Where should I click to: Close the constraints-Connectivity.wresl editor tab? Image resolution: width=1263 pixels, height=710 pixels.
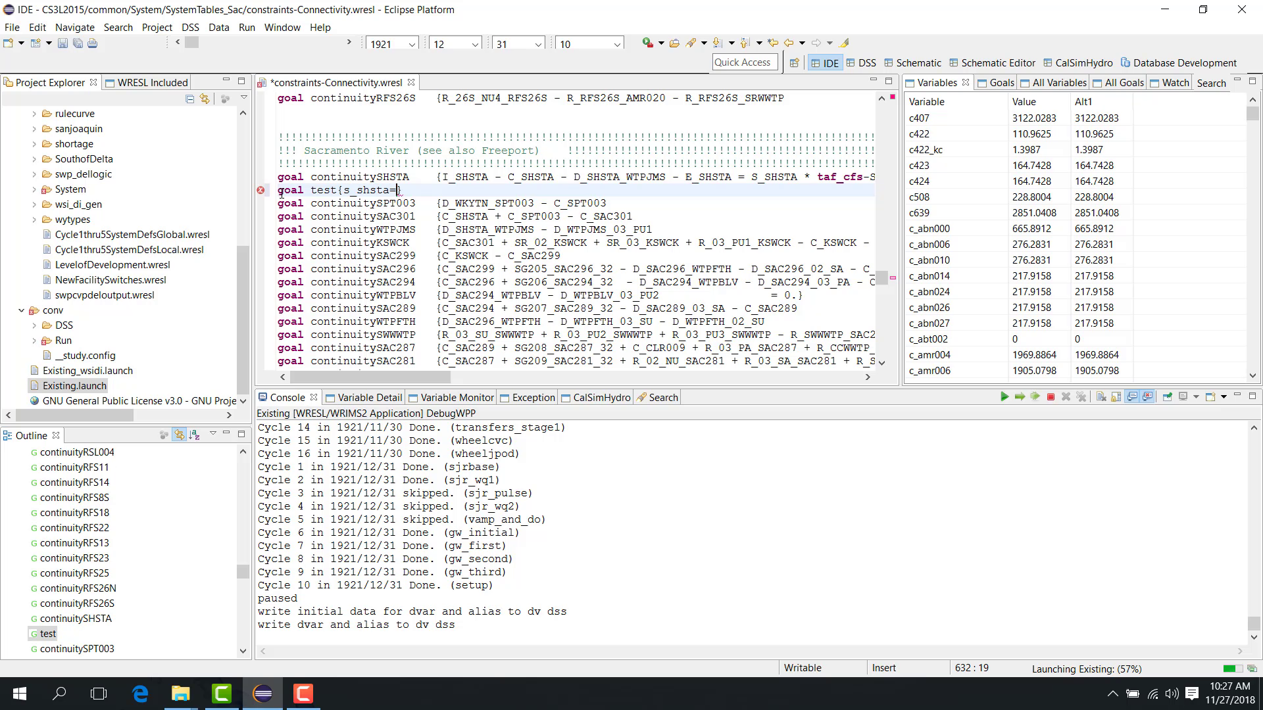click(x=411, y=82)
